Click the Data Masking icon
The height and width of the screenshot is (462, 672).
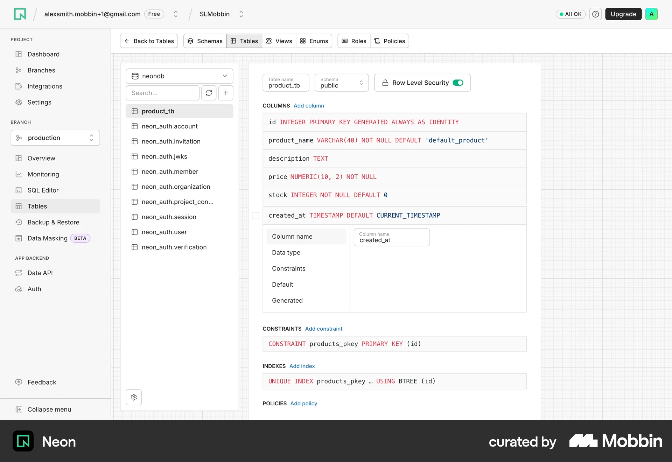pyautogui.click(x=19, y=238)
